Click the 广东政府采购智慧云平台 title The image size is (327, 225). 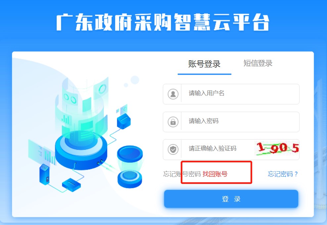click(163, 22)
